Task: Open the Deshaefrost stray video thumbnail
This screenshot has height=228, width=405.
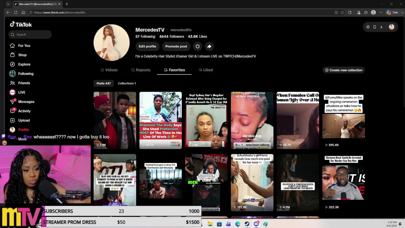Action: (161, 183)
